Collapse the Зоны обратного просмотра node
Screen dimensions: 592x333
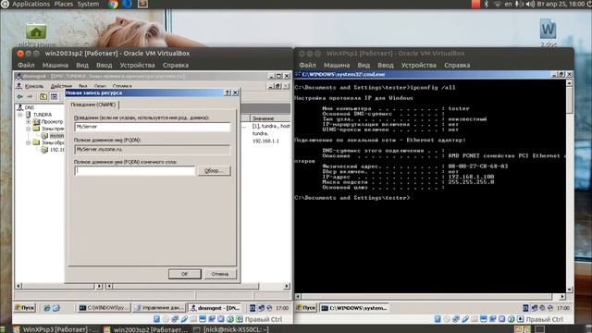click(29, 142)
